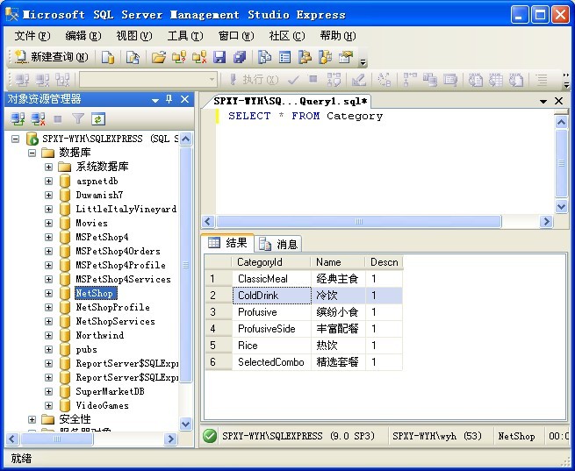575x471 pixels.
Task: Click the 新建查询 (New Query) button
Action: pos(51,57)
